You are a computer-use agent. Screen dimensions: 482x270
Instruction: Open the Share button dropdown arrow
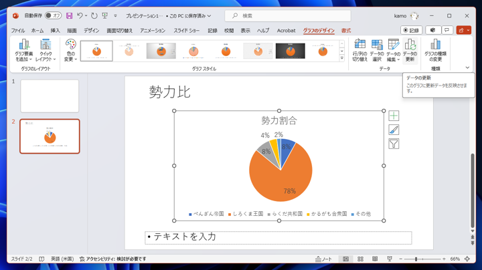tap(468, 30)
